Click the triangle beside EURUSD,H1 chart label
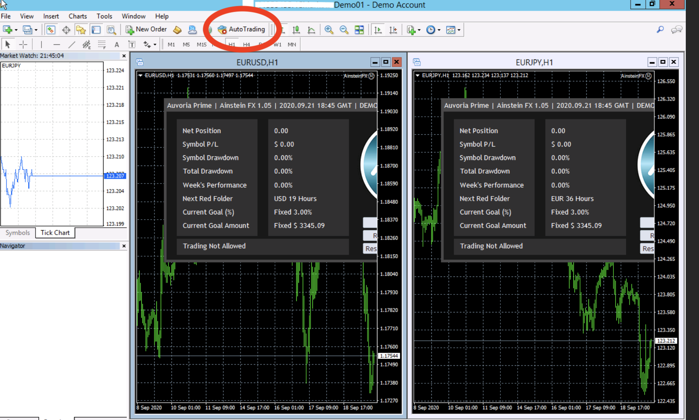The image size is (699, 420). pyautogui.click(x=140, y=75)
